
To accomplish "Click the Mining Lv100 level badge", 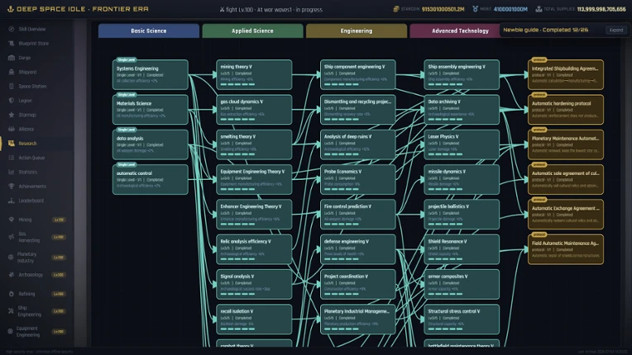I will [59, 220].
